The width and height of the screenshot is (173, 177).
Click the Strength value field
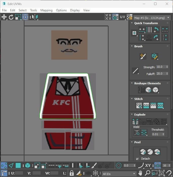pos(161,67)
